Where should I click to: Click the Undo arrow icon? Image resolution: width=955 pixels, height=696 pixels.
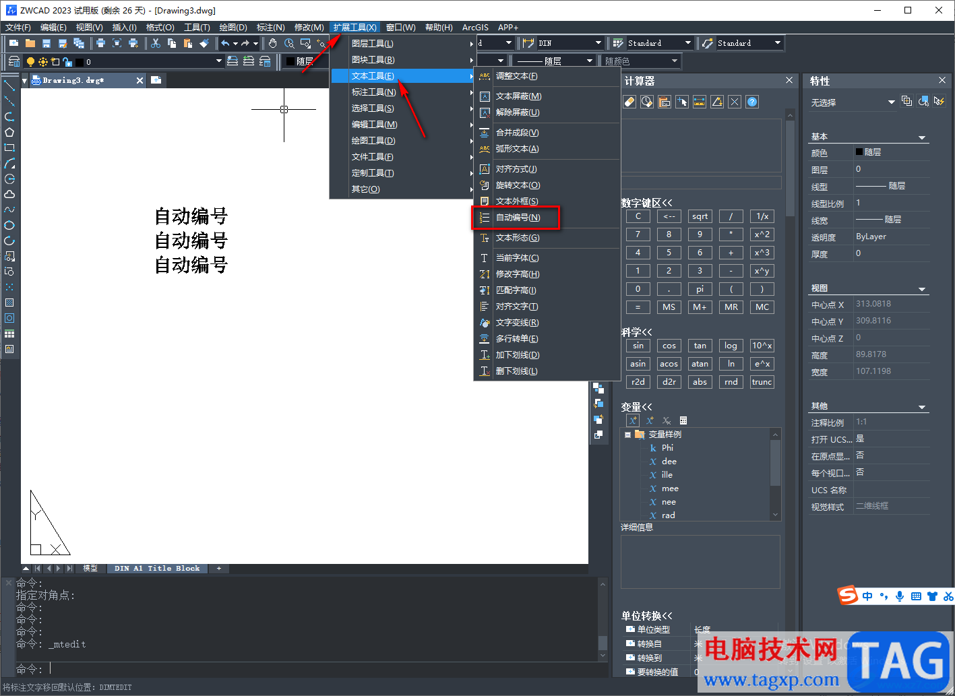pyautogui.click(x=225, y=43)
